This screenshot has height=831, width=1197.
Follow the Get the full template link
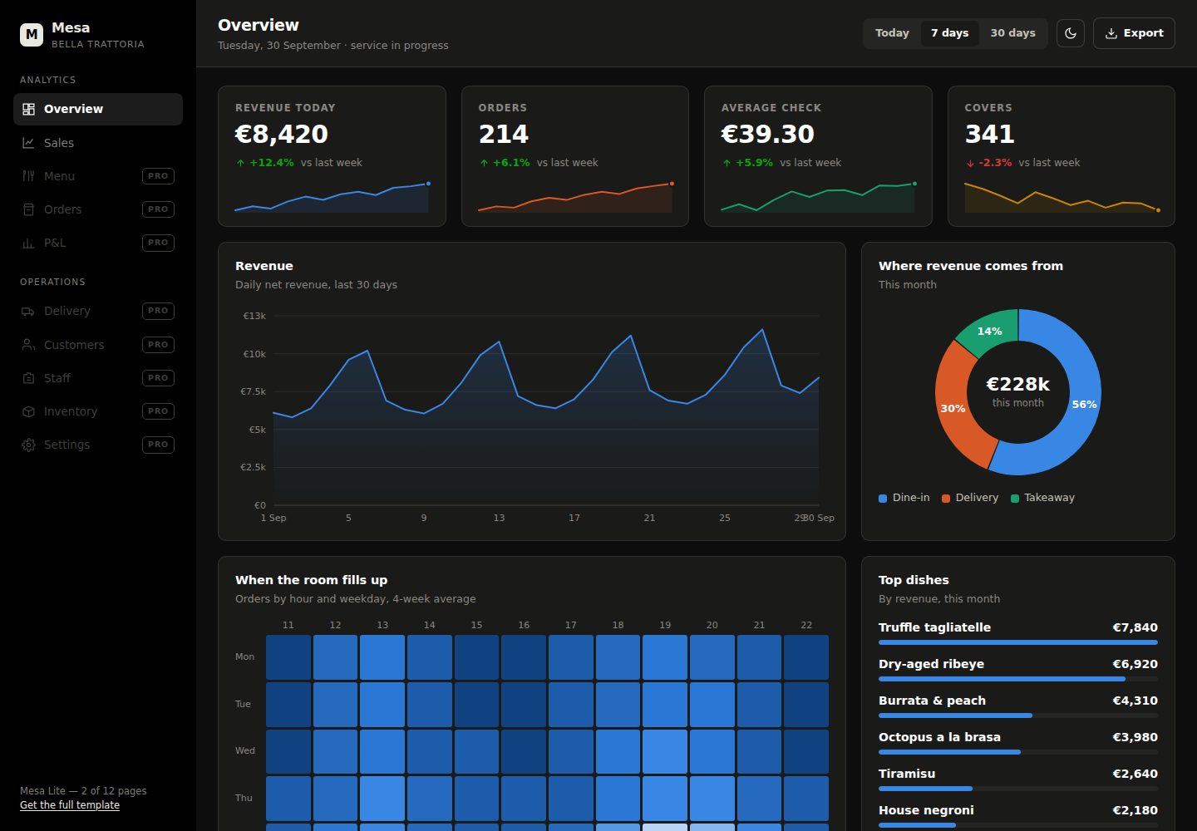[70, 805]
